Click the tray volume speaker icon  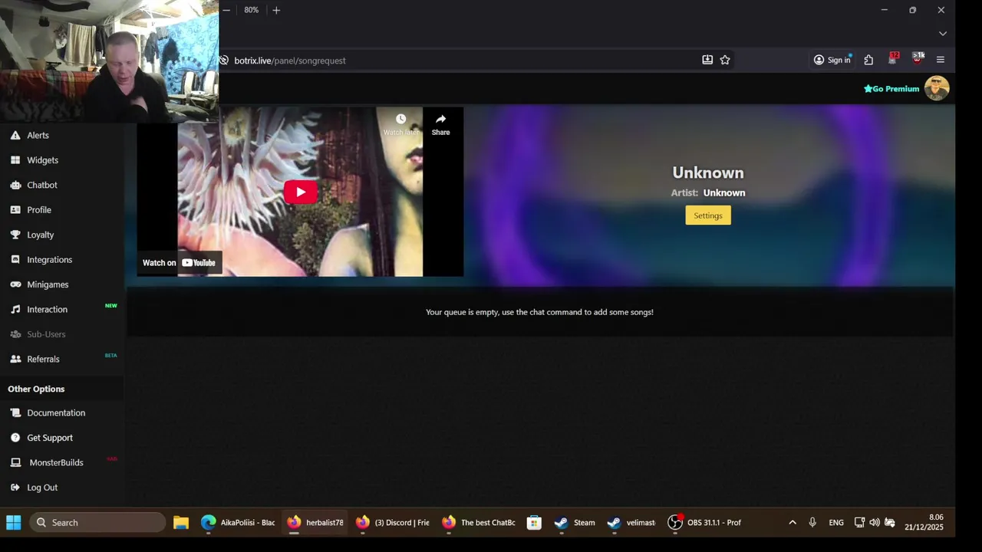tap(875, 522)
